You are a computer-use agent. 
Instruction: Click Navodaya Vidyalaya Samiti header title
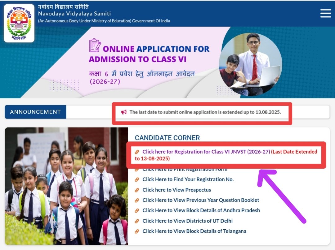point(74,14)
